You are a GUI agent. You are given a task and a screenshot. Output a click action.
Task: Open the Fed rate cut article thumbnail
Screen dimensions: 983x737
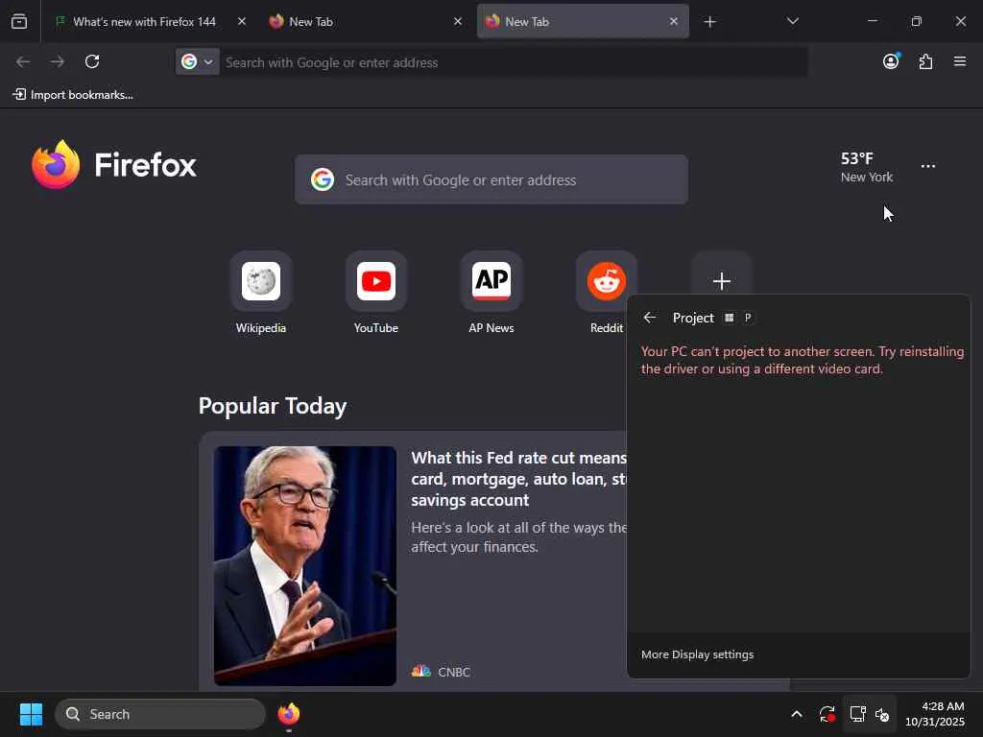(305, 565)
